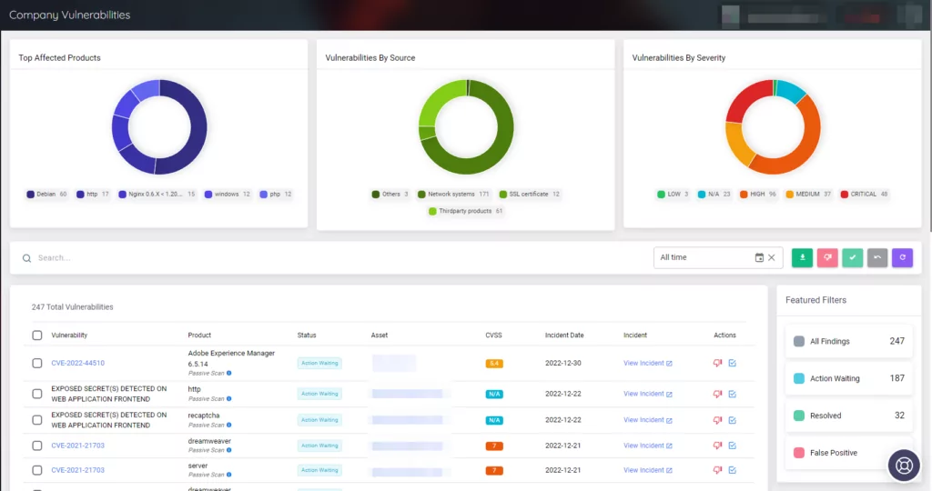Toggle LOW legend item in severity chart

click(674, 195)
